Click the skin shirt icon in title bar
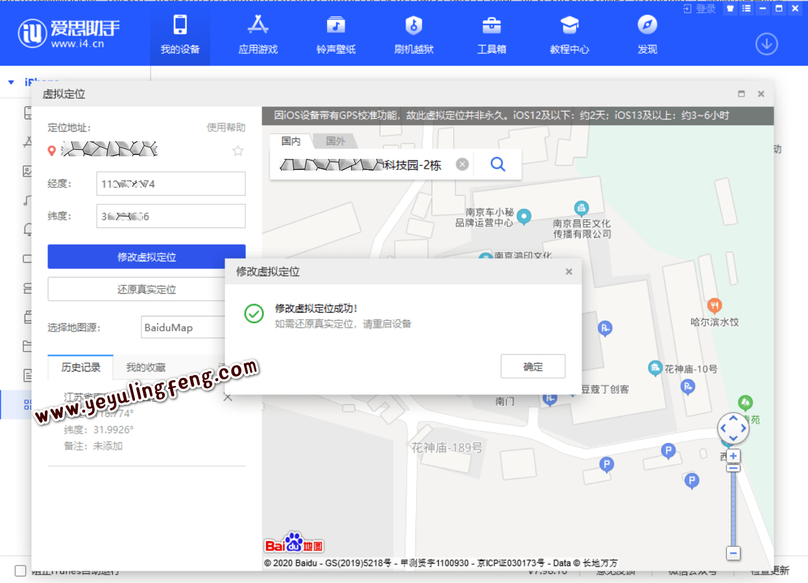808x583 pixels. click(x=731, y=9)
